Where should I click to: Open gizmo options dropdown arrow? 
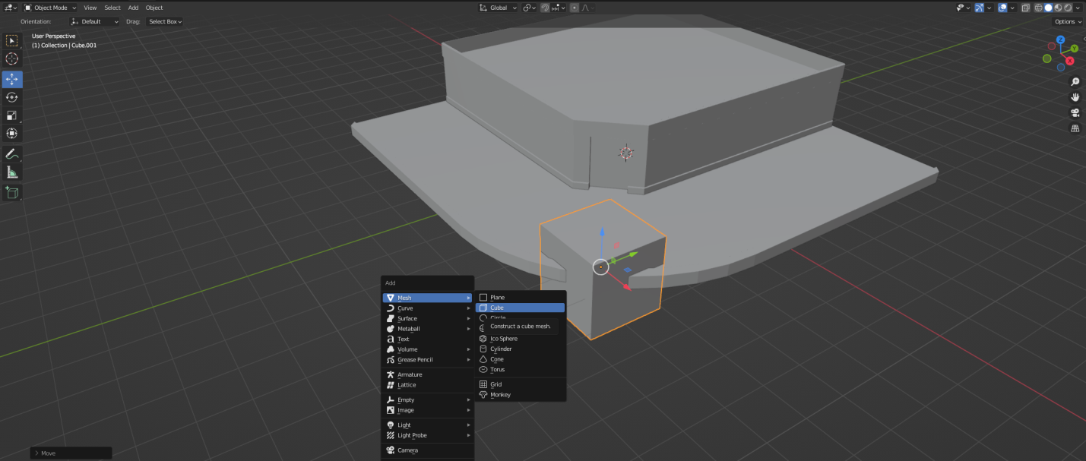[989, 8]
